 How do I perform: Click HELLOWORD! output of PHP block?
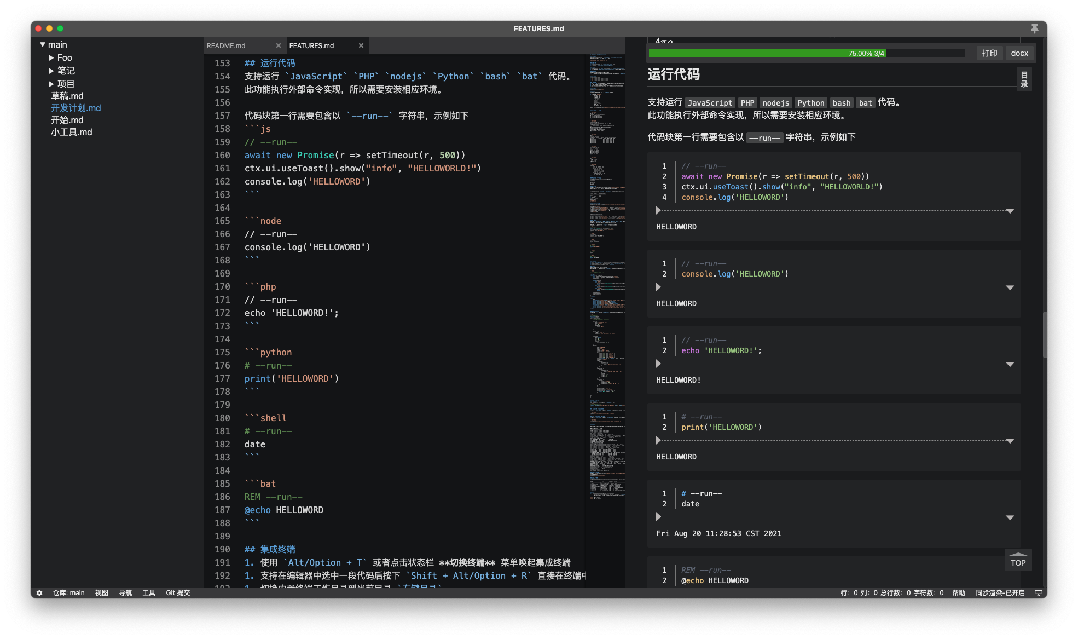(x=679, y=380)
